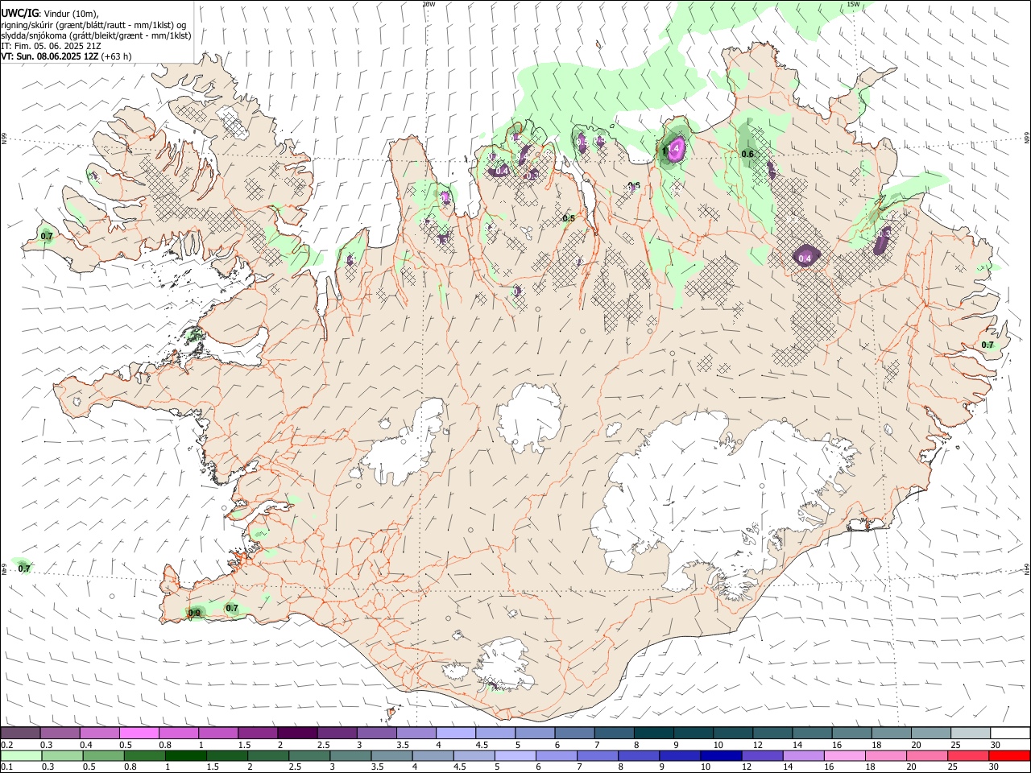Click the '20W' longitude label at the map top
The width and height of the screenshot is (1031, 773).
click(x=429, y=4)
